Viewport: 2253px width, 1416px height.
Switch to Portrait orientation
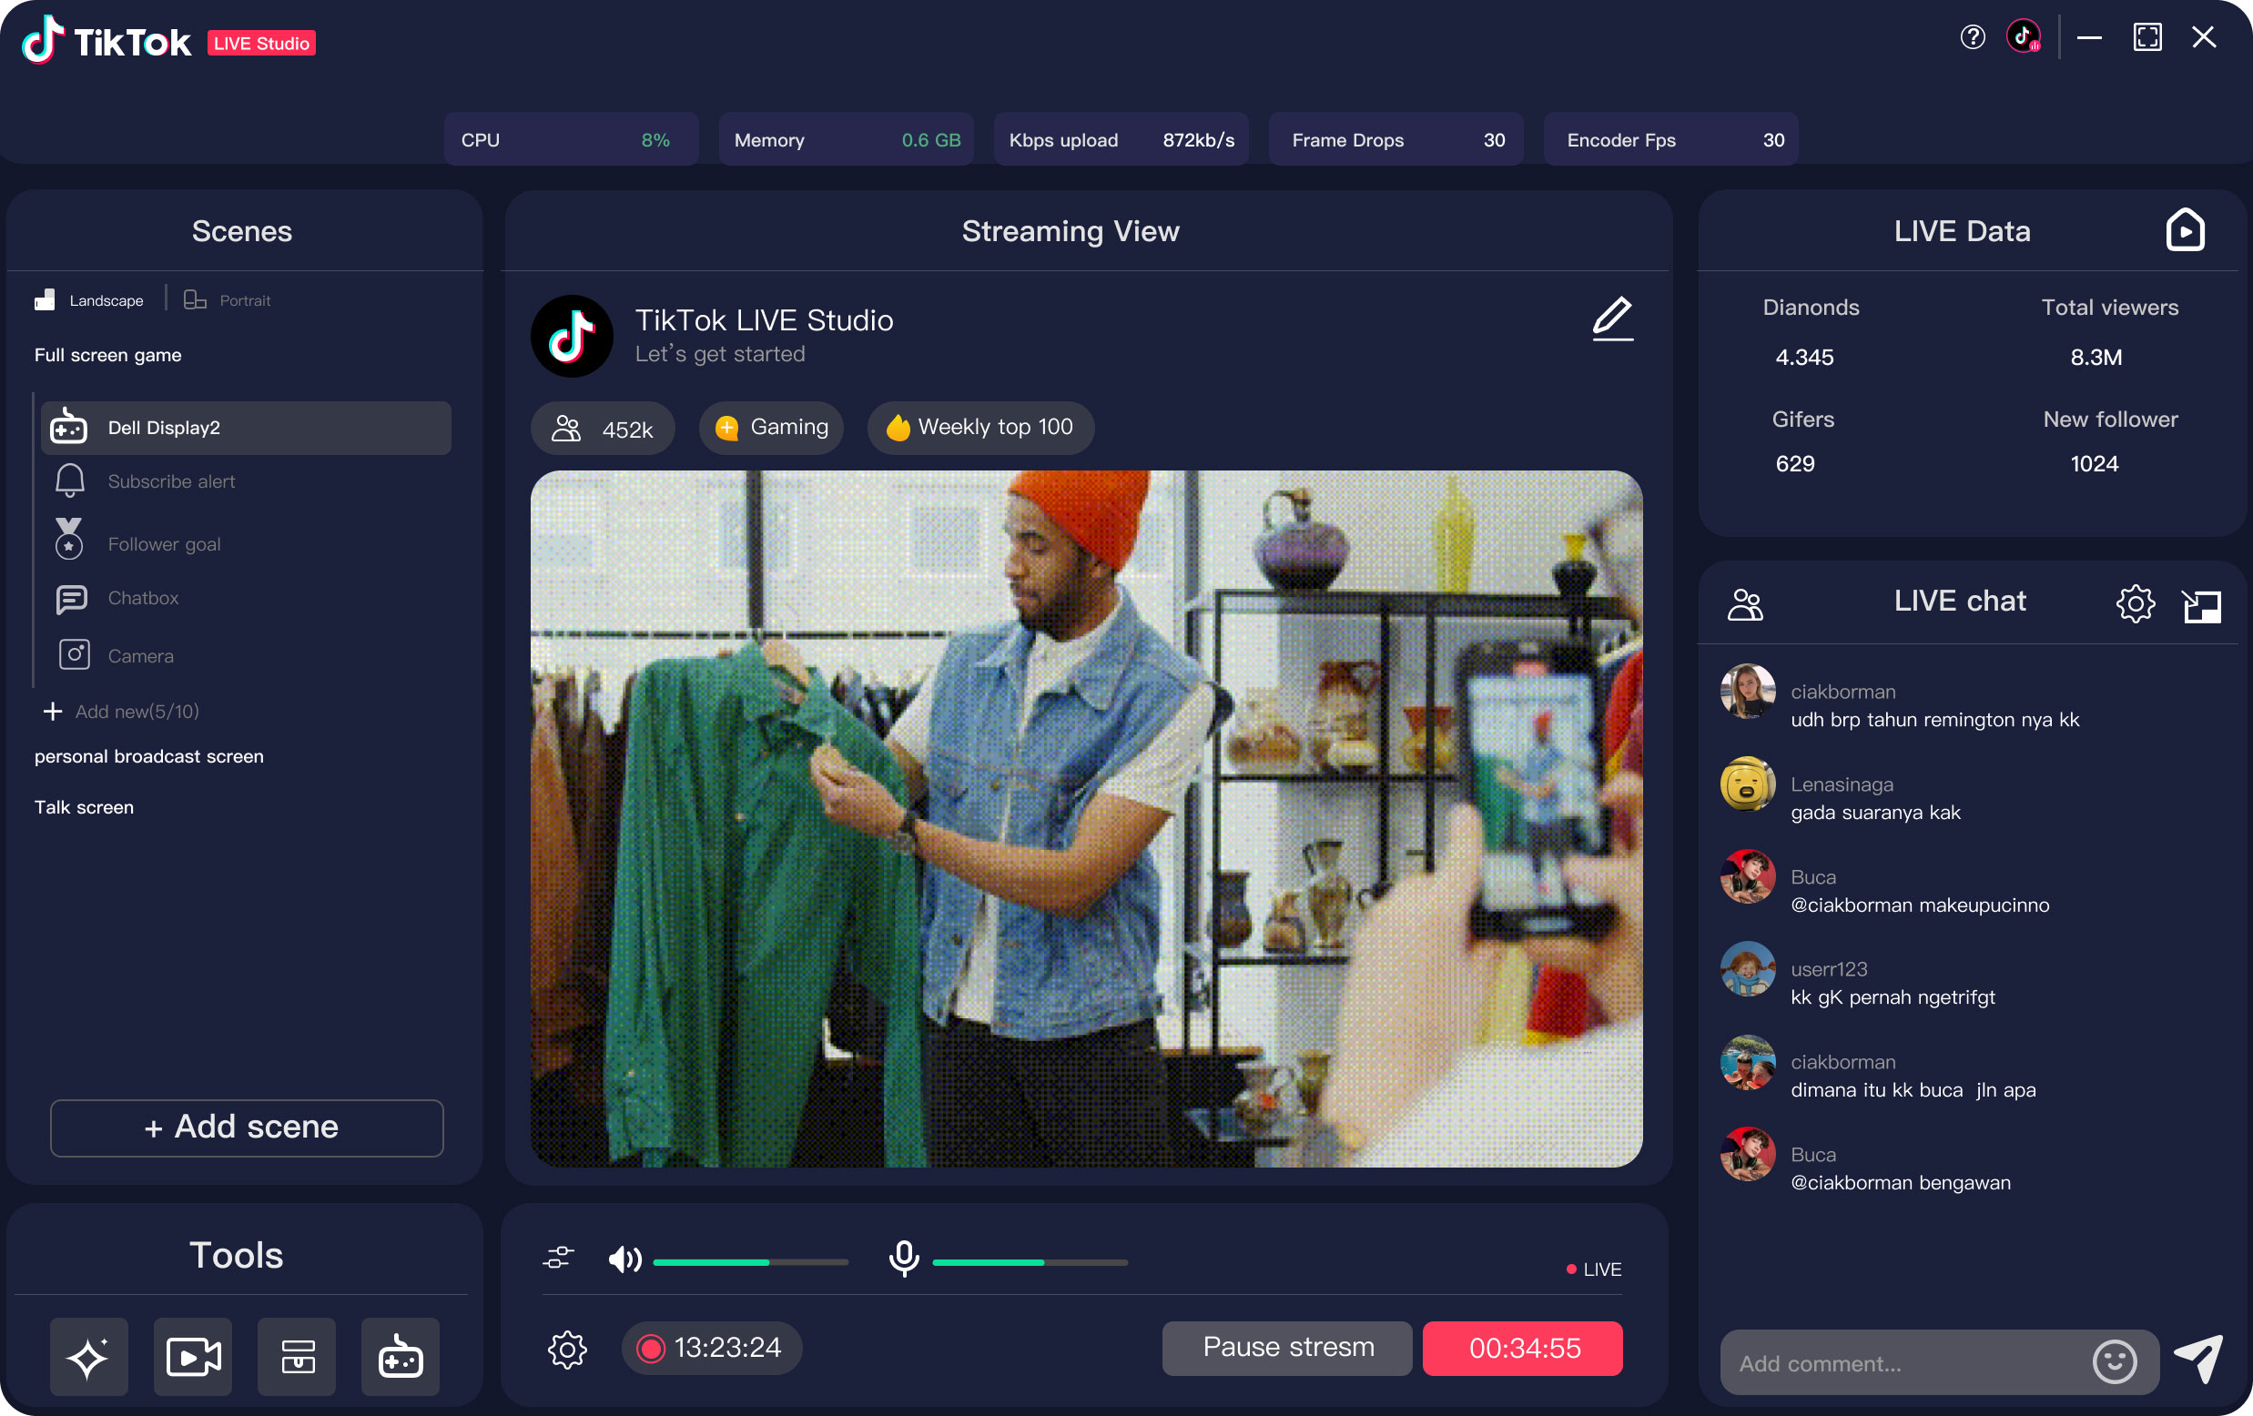coord(228,300)
